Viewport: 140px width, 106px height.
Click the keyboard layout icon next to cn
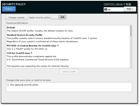[x=106, y=9]
